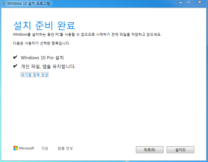Screen dimensions: 208x162
Task: Open the 유지할 항목 변경 link
Action: click(35, 75)
